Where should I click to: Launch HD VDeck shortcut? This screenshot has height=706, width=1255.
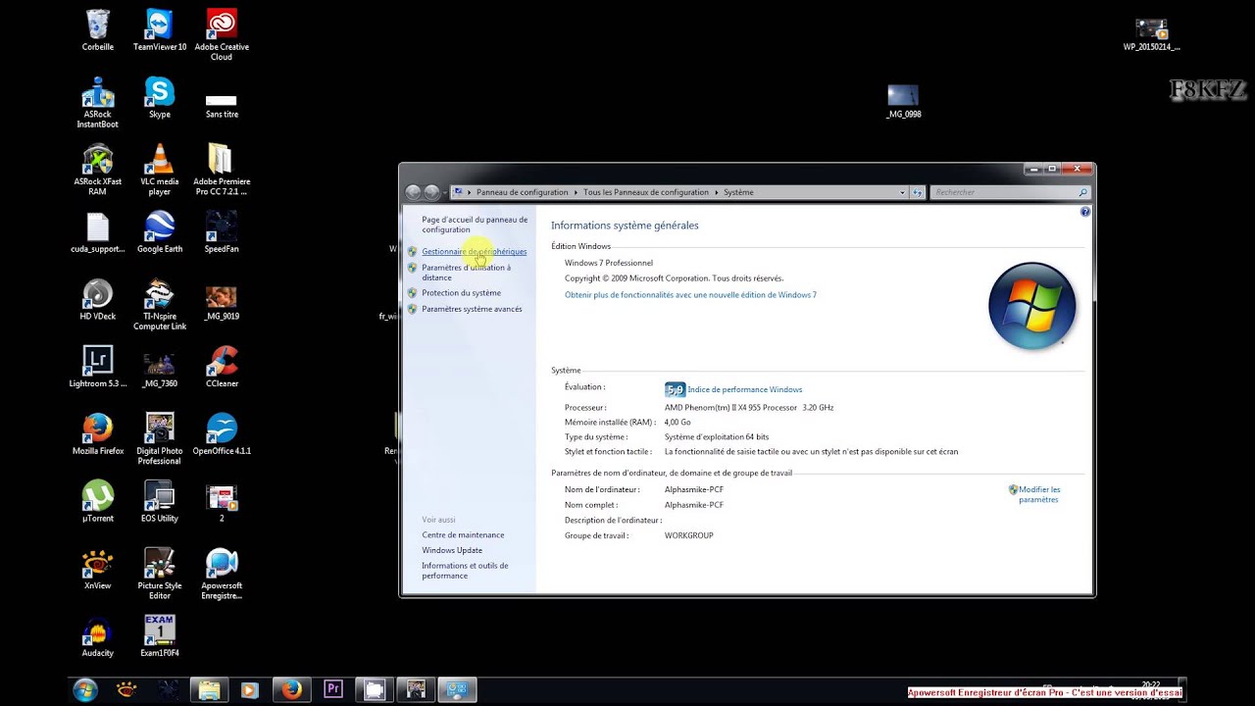(98, 299)
